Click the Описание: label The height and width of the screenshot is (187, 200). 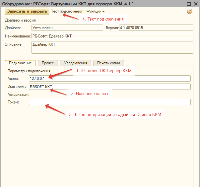14,44
